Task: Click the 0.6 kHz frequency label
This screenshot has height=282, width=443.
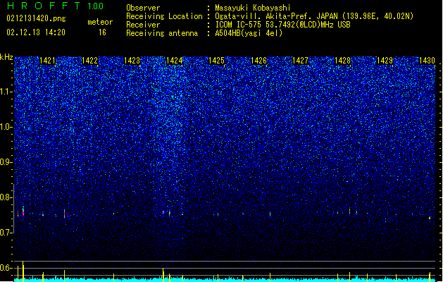Action: pyautogui.click(x=6, y=268)
